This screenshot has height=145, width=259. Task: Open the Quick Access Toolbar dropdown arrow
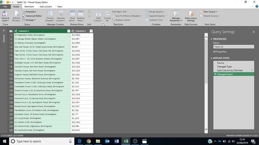(13, 2)
